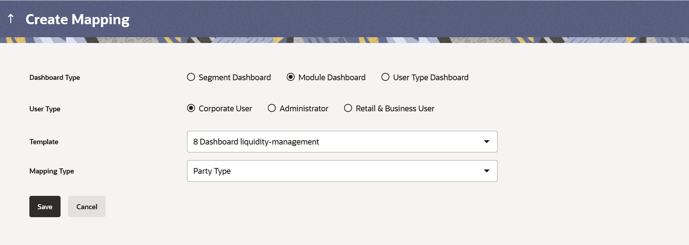The height and width of the screenshot is (245, 689).
Task: Select User Type Dashboard radio button
Action: point(385,77)
